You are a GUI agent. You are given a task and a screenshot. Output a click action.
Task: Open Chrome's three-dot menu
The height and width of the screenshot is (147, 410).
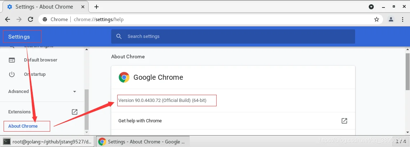[403, 19]
